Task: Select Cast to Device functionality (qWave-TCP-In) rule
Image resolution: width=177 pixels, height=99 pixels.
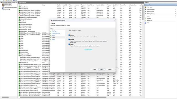Action: (x=31, y=64)
